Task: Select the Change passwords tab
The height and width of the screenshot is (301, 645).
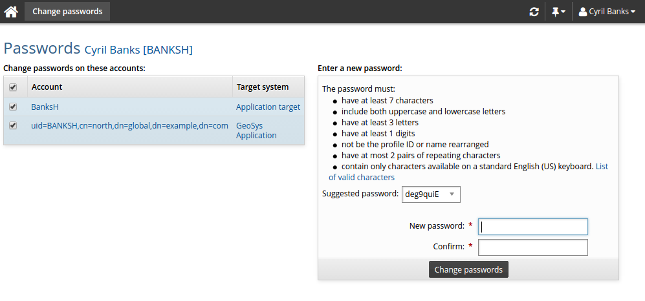Action: [x=67, y=12]
